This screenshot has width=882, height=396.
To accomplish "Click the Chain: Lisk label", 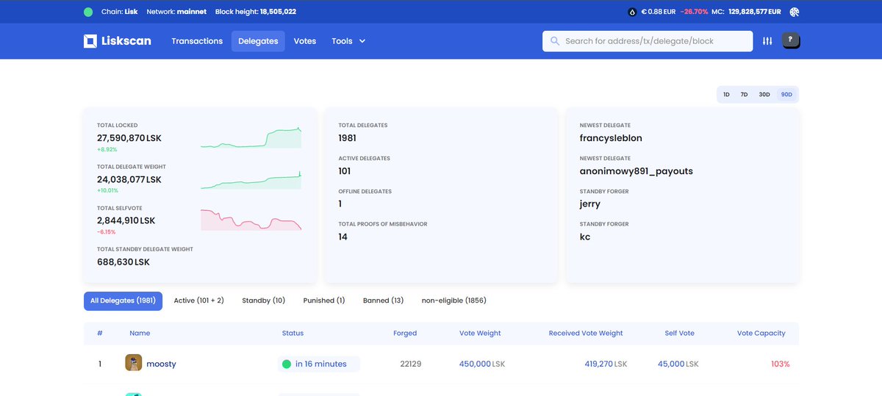I will pyautogui.click(x=118, y=12).
